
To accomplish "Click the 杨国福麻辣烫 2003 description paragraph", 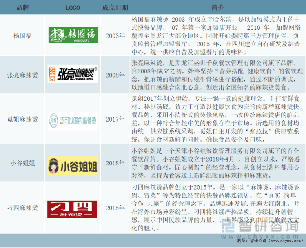I will click(x=216, y=36).
